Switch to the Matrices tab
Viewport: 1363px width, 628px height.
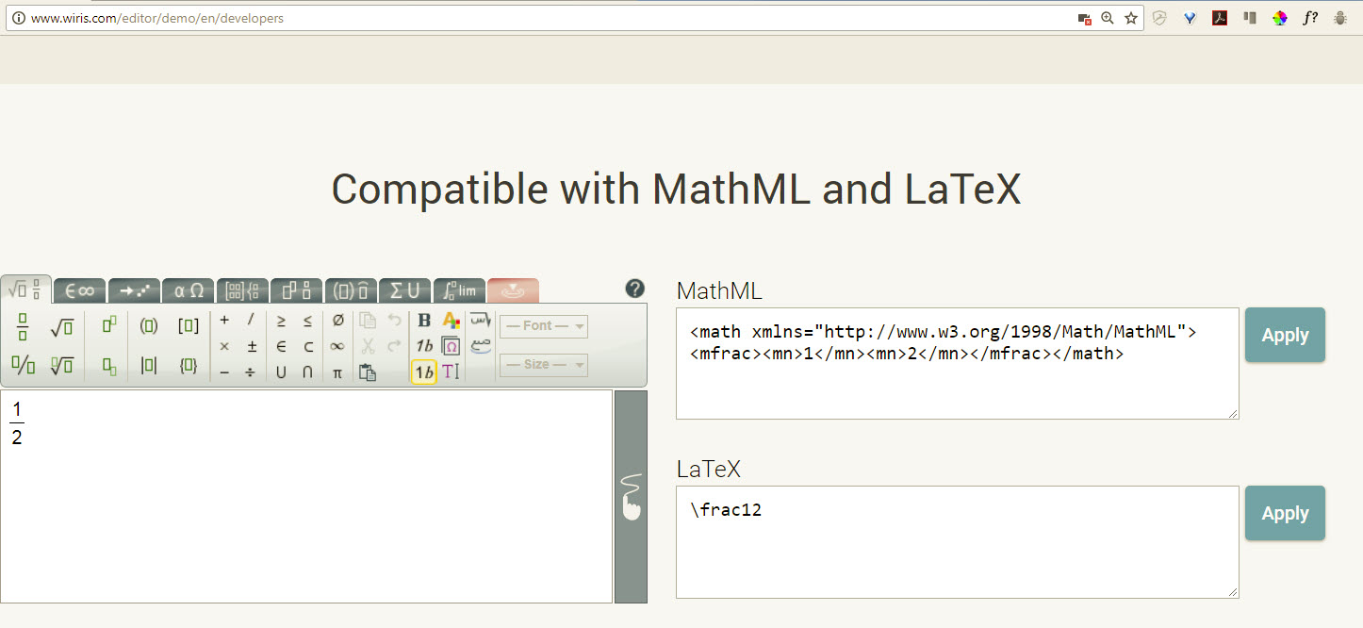[x=242, y=290]
